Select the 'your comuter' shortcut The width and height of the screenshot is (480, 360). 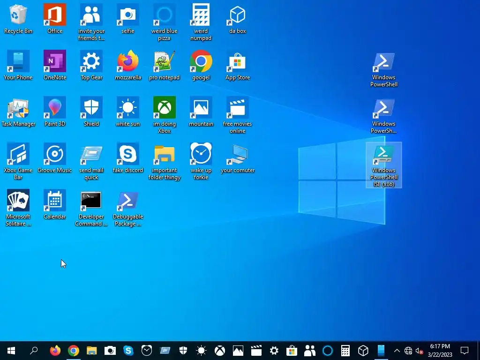pyautogui.click(x=238, y=158)
